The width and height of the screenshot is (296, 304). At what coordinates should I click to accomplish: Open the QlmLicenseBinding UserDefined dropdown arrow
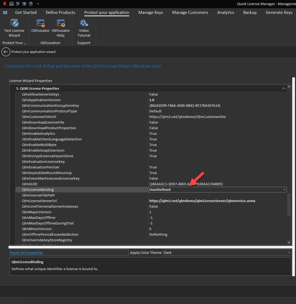pos(284,189)
